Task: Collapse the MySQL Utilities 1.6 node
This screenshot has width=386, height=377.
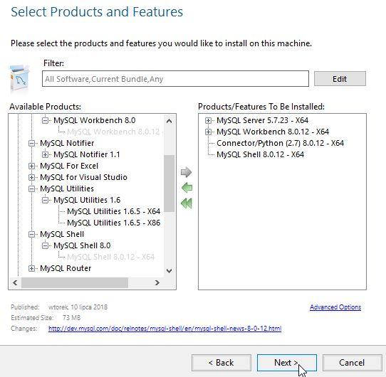Action: tap(45, 200)
